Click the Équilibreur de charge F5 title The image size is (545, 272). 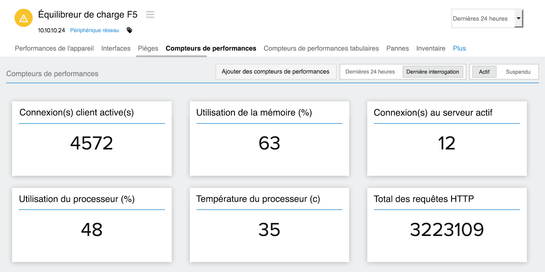(88, 15)
